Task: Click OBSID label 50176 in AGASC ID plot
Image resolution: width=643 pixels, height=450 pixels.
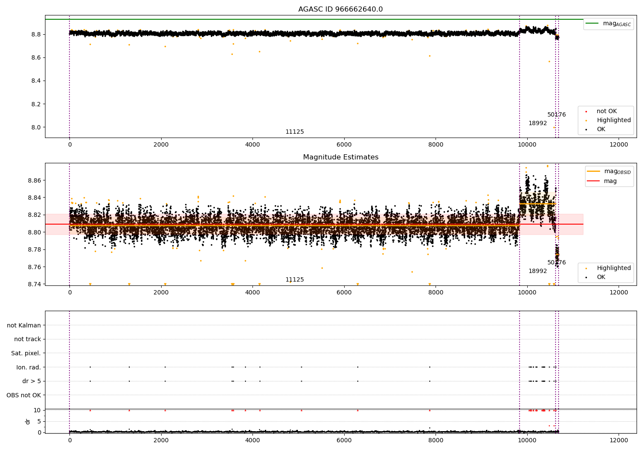Action: 556,115
